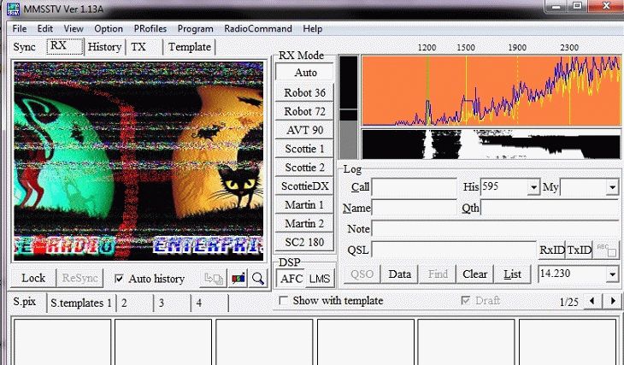Screen dimensions: 624x365
Task: Go to the previous stock picture page
Action: pyautogui.click(x=592, y=301)
